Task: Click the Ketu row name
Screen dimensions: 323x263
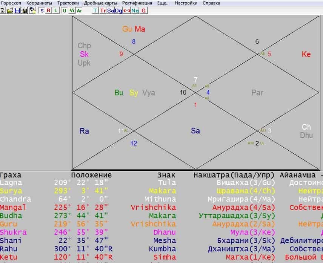Action: (9, 257)
